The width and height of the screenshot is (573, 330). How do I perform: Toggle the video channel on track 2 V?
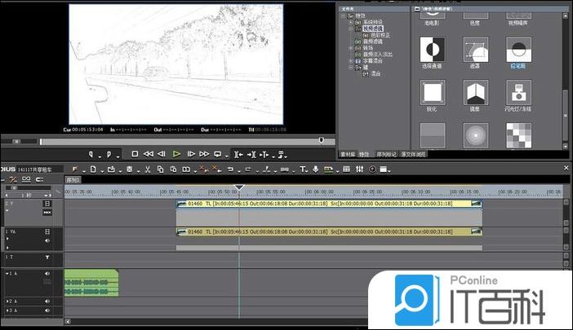tap(47, 203)
